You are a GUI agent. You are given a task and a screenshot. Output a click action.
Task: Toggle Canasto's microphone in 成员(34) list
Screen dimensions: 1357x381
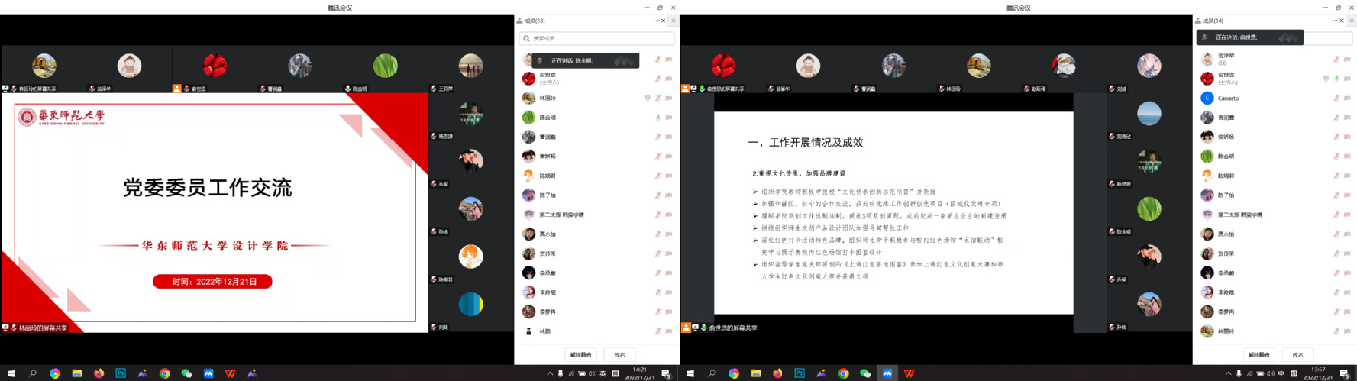(x=1336, y=98)
